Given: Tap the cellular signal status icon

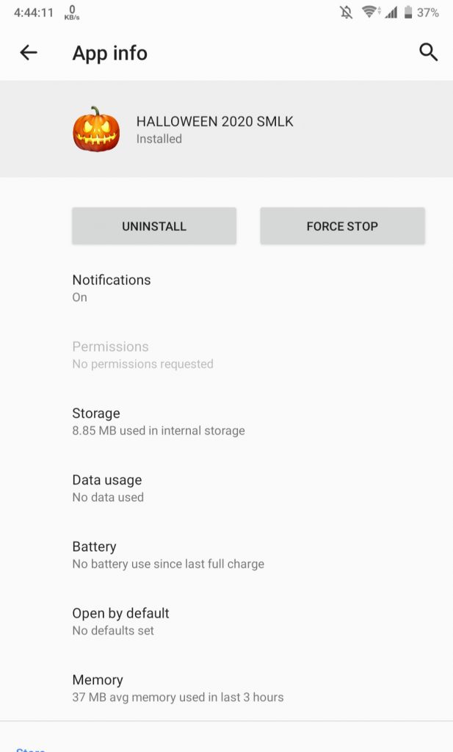Looking at the screenshot, I should click(x=391, y=12).
